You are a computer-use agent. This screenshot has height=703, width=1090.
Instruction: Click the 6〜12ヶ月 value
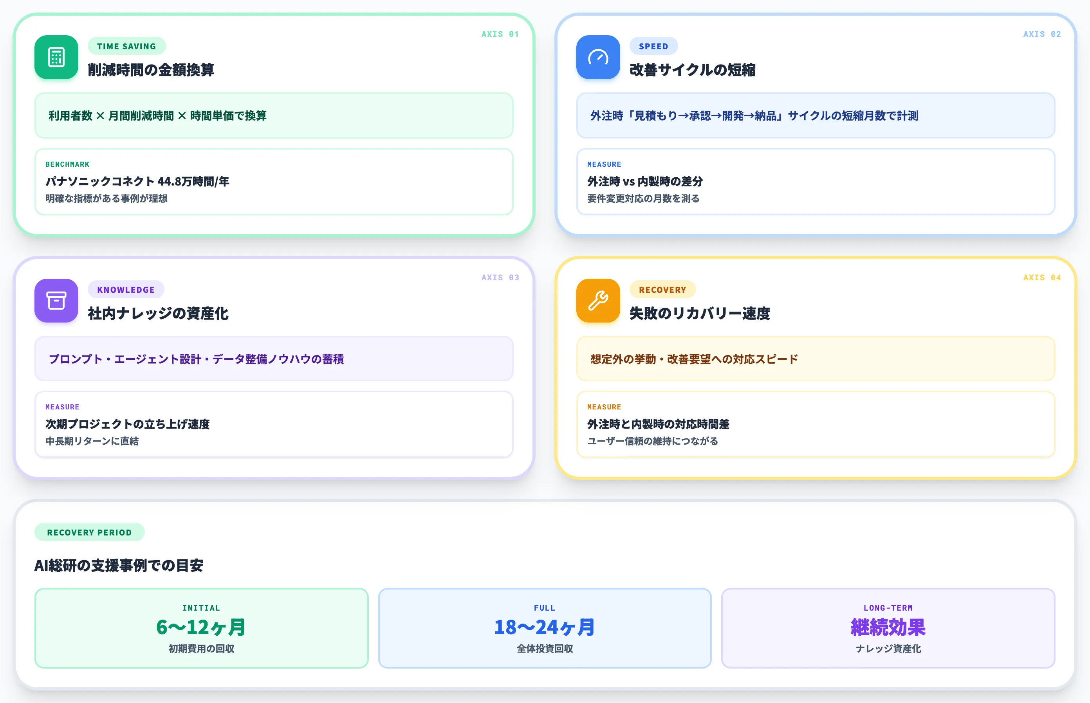[x=201, y=627]
